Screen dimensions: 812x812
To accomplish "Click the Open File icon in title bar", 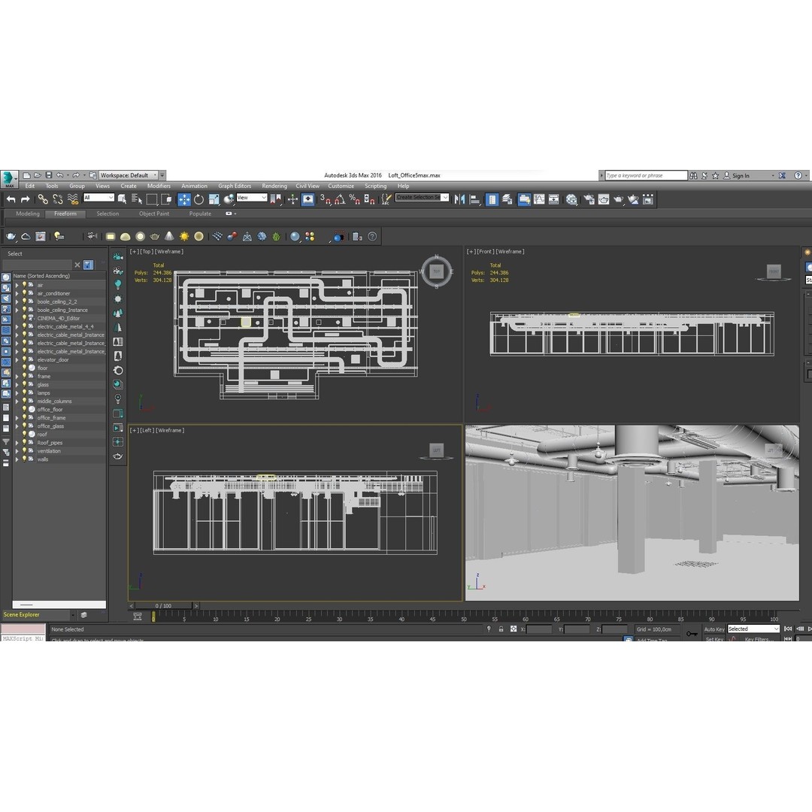I will point(38,175).
